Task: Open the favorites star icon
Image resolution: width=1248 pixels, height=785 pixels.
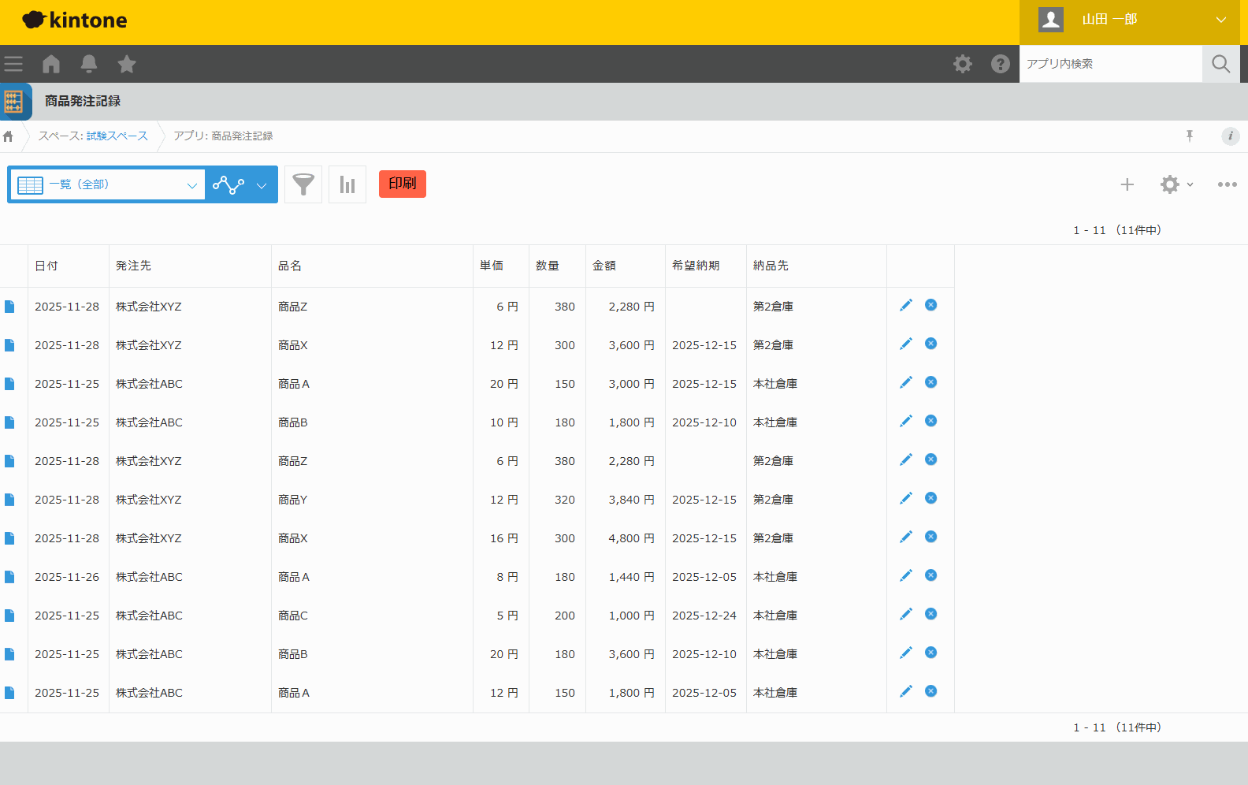Action: (x=127, y=64)
